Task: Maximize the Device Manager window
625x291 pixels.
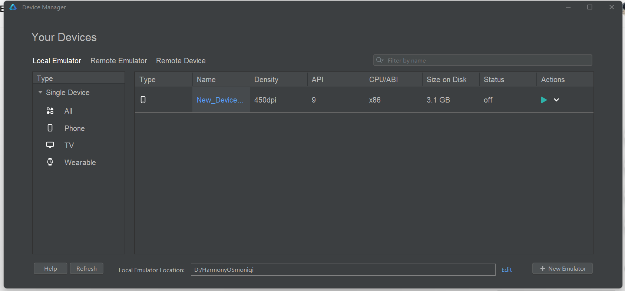Action: click(x=590, y=7)
